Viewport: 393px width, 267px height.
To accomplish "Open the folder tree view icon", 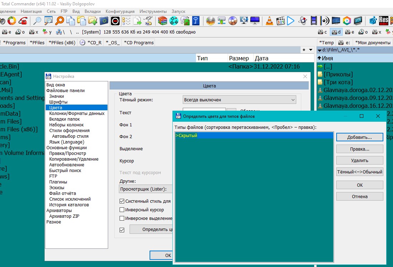I will 126,21.
